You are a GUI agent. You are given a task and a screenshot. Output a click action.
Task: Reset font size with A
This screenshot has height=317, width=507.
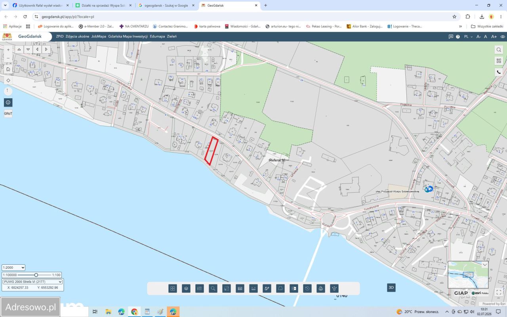tap(486, 36)
